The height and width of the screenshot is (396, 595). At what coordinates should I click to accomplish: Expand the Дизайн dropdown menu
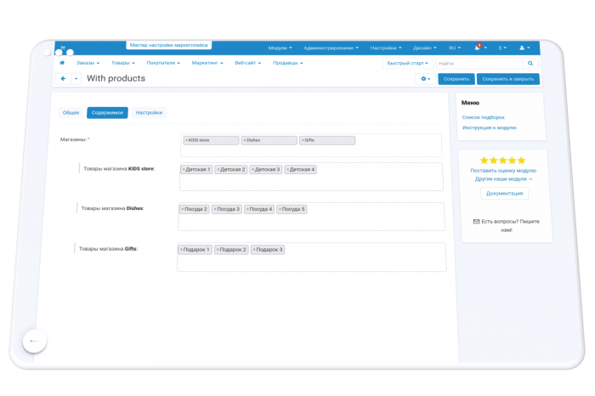[425, 48]
